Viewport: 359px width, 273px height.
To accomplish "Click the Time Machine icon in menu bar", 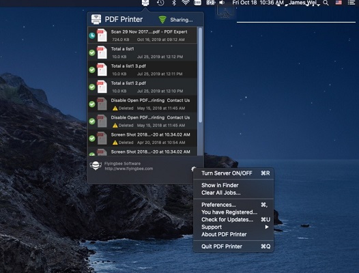I will coord(160,3).
